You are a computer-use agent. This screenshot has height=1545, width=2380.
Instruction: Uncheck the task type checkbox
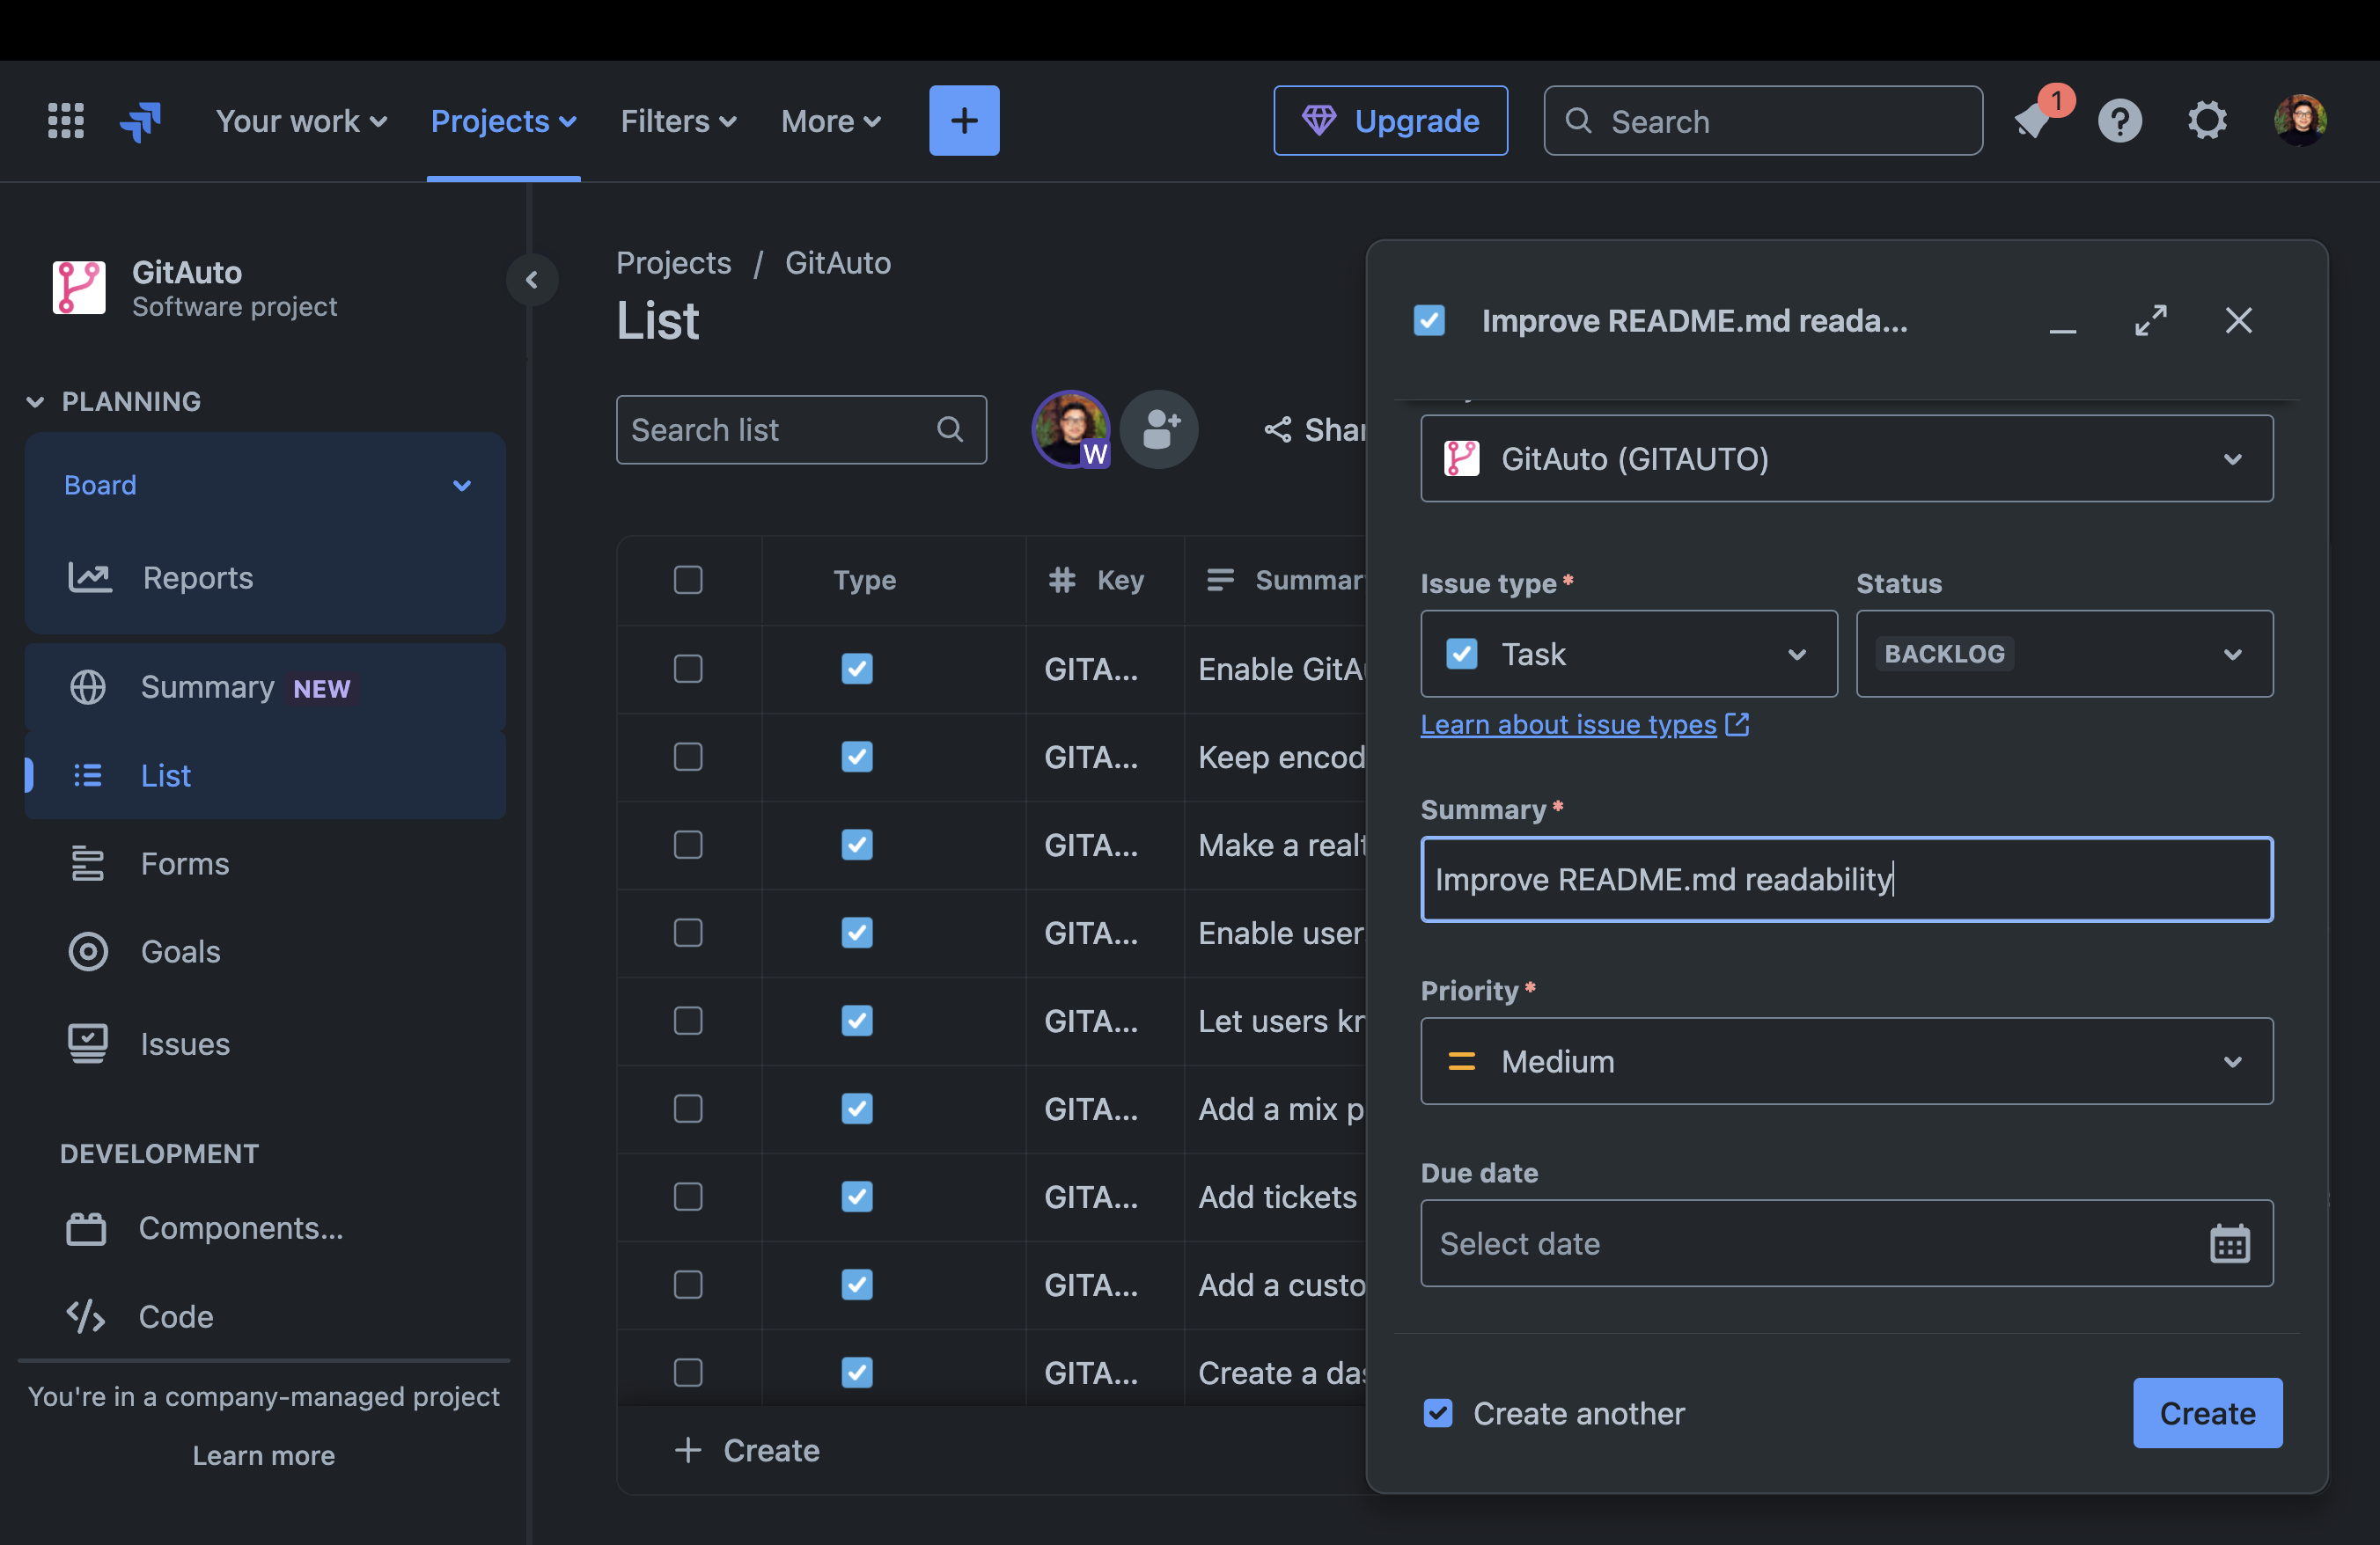coord(1462,654)
